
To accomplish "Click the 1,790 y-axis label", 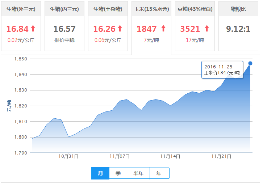I will tap(21, 153).
